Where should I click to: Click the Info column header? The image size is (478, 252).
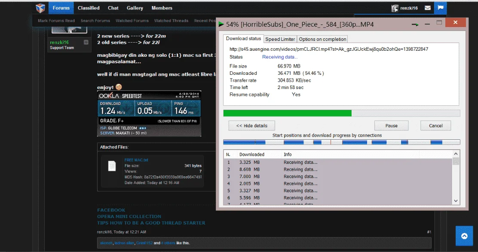pos(288,154)
